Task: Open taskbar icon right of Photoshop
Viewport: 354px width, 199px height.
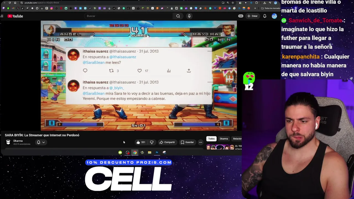Action: coord(164,153)
